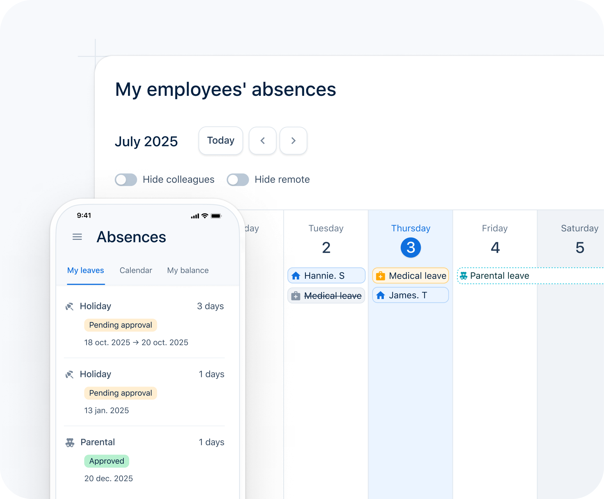Image resolution: width=604 pixels, height=499 pixels.
Task: Tap the phone battery status icon
Action: coord(216,216)
